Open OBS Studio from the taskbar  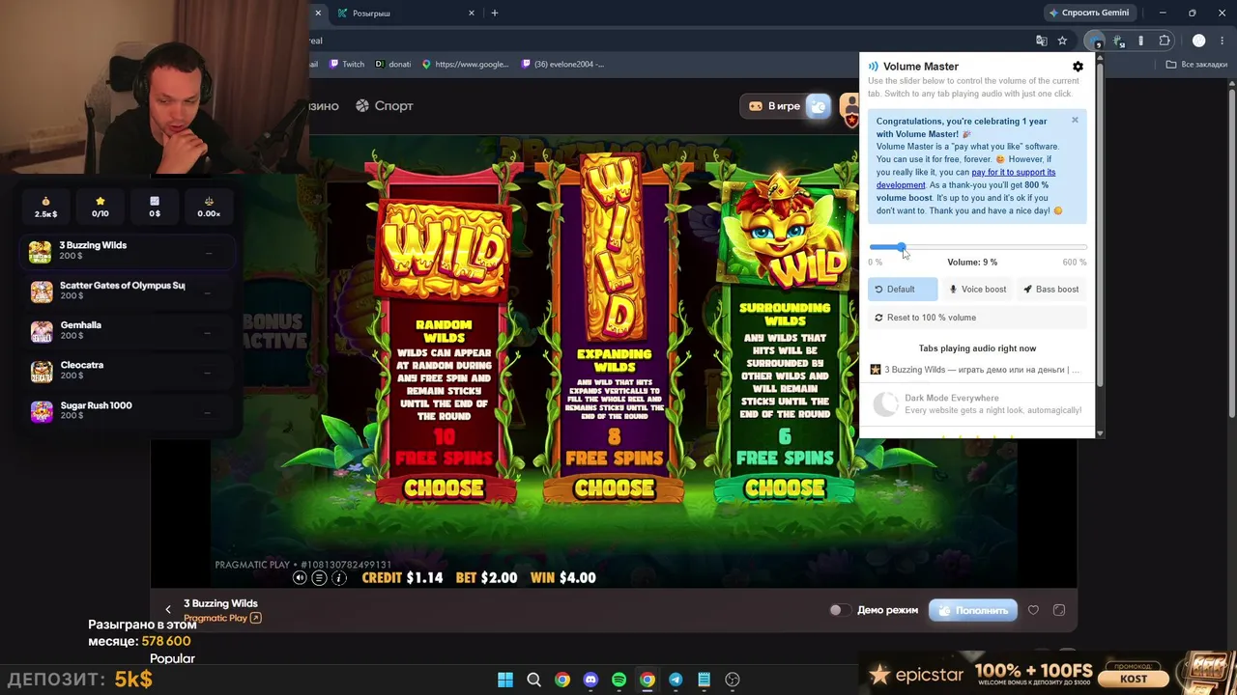point(732,680)
